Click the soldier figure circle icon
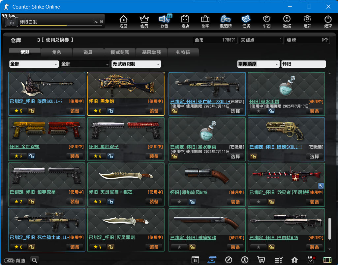 click(x=245, y=260)
